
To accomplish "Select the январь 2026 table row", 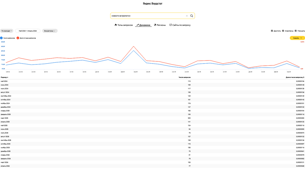I will point(152,155).
